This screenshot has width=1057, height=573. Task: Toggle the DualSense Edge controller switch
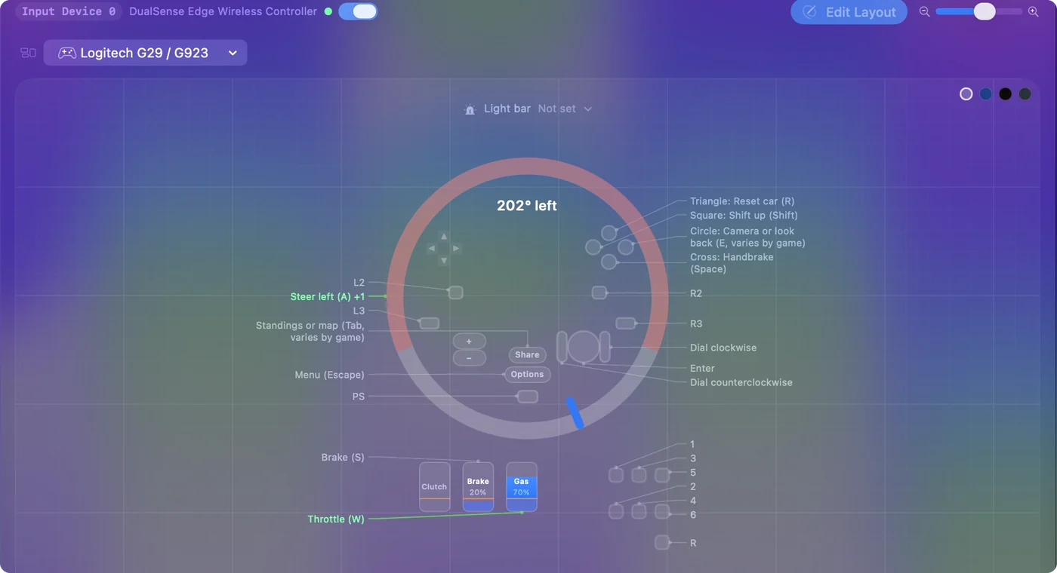pos(358,11)
